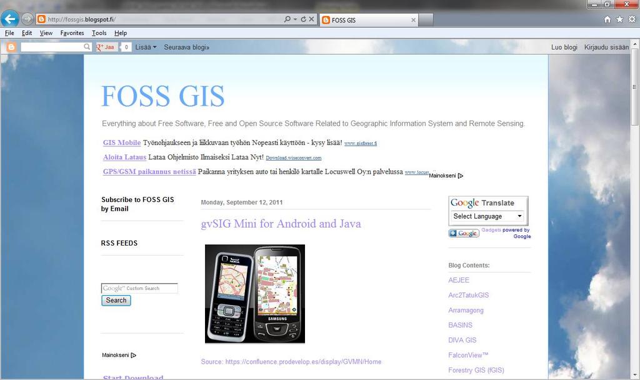Open a new blank tab
This screenshot has width=640, height=380.
pos(426,20)
